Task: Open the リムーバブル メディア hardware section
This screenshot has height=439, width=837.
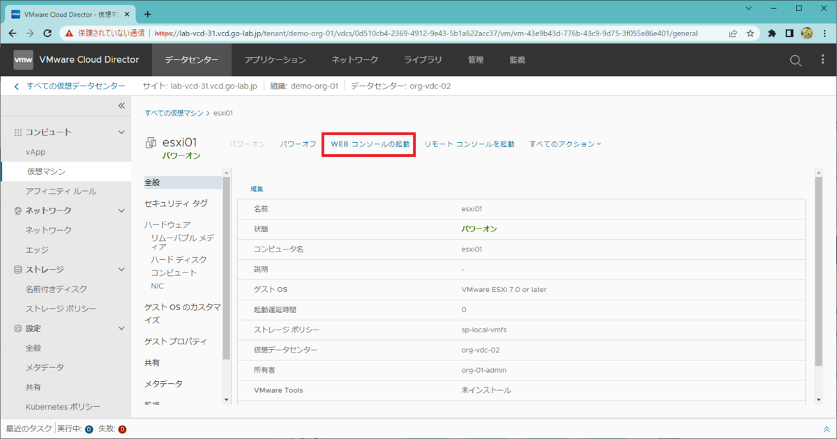Action: click(183, 242)
